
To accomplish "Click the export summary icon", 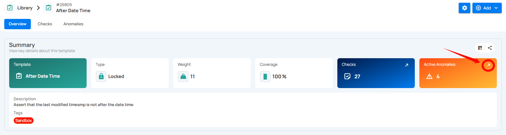I will point(480,48).
